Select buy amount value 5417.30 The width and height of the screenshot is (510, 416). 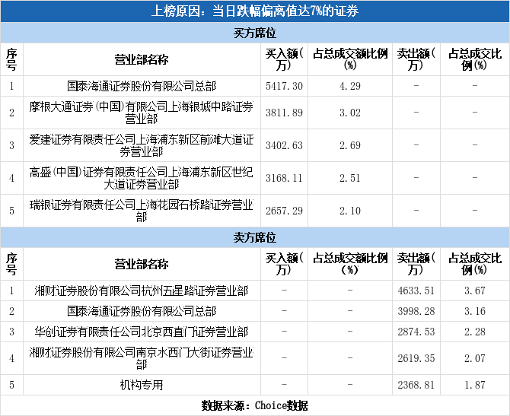click(284, 86)
